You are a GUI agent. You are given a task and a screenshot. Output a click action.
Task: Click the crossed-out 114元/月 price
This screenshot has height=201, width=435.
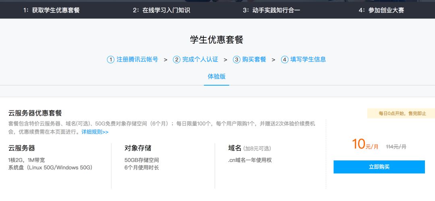coord(396,147)
